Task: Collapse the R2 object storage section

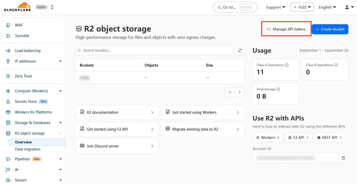Action: coord(60,133)
